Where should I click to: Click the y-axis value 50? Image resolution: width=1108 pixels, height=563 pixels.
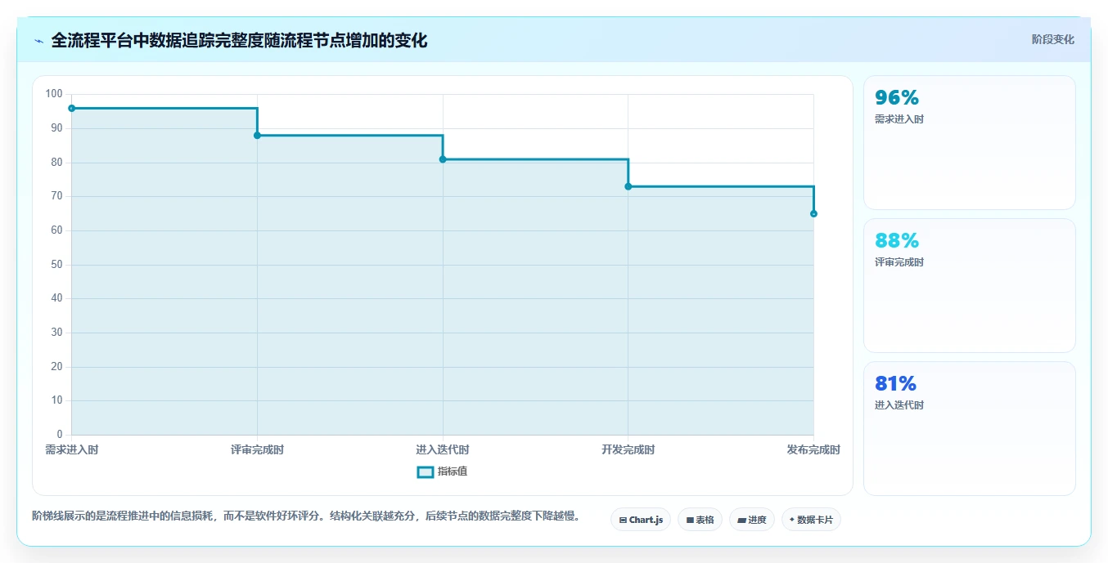point(56,265)
